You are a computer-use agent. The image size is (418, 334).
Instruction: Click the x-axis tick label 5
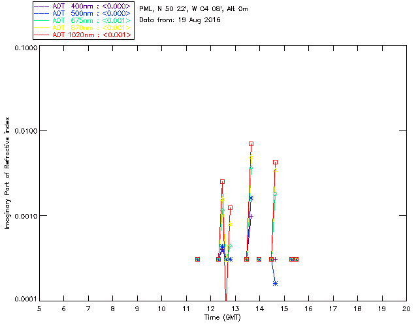pos(39,309)
